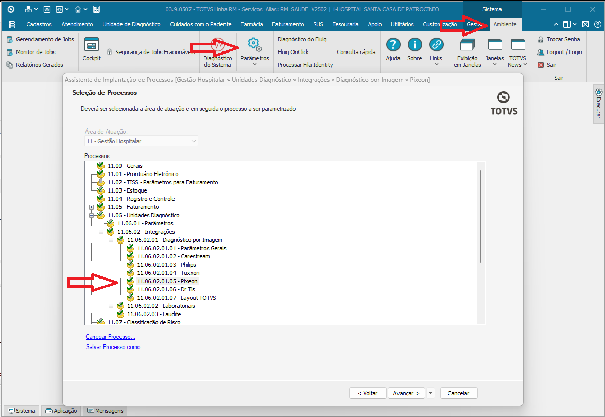Switch to Aplicação bottom tab

pos(61,411)
